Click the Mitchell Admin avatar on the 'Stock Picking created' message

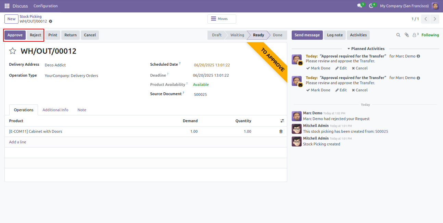(296, 141)
